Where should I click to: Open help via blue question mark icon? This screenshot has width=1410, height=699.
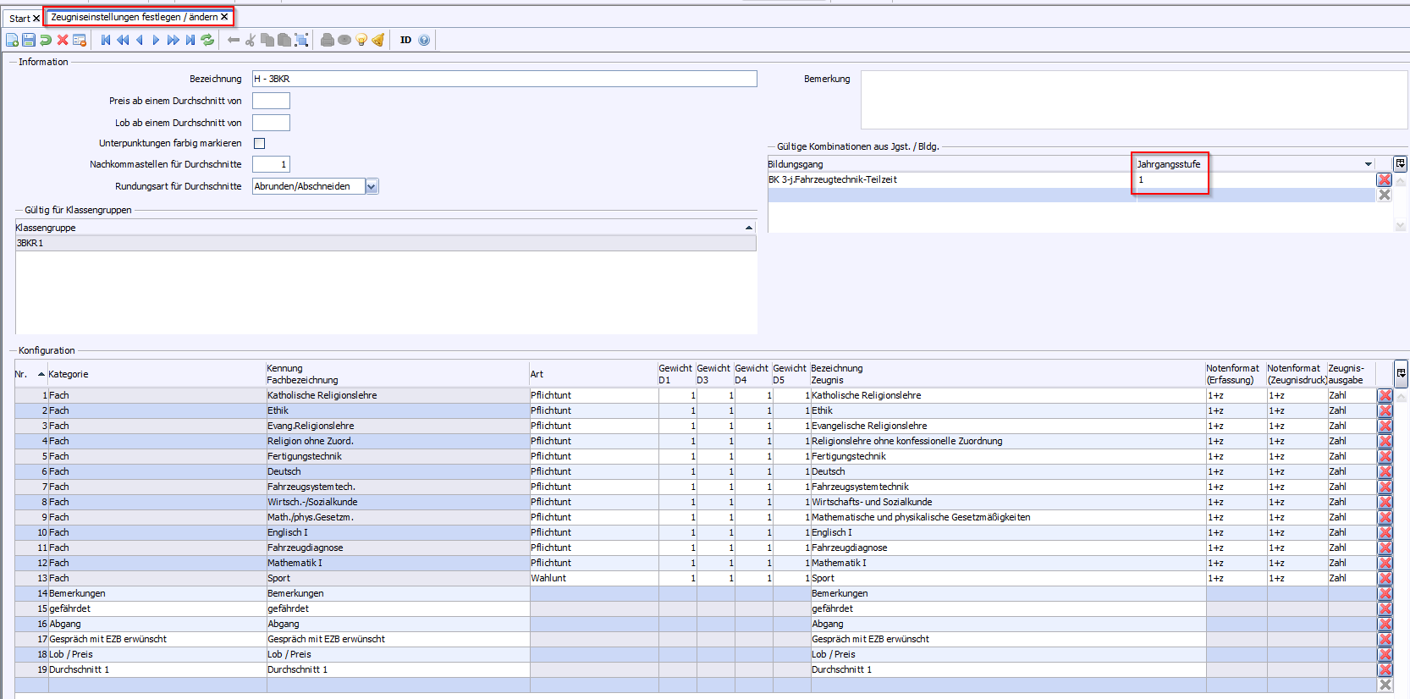click(x=424, y=40)
